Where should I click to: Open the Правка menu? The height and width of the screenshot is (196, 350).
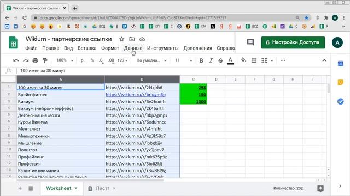tap(51, 48)
